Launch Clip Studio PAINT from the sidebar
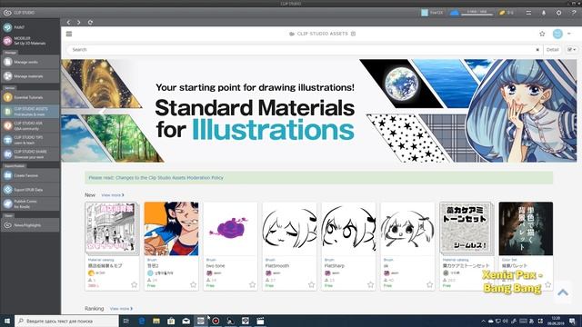This screenshot has height=327, width=582. (30, 27)
